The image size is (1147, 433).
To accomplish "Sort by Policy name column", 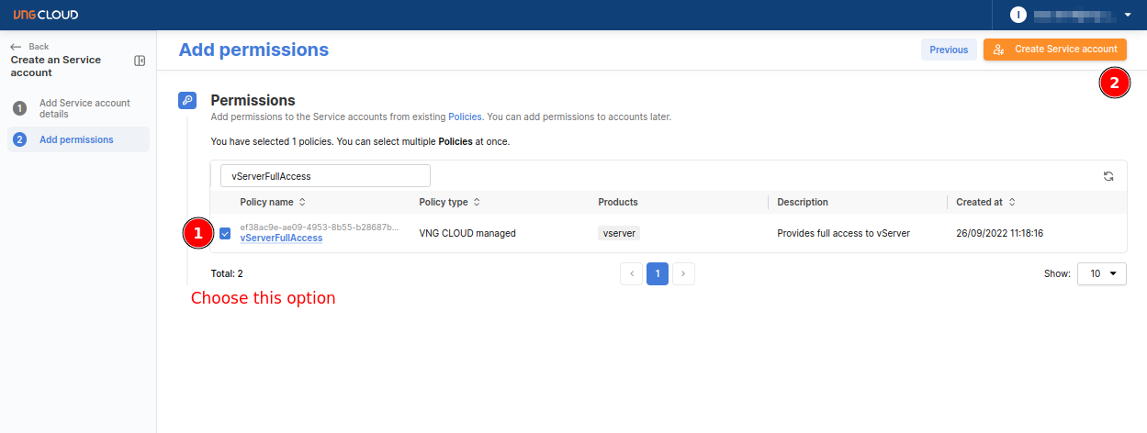I will pos(302,202).
